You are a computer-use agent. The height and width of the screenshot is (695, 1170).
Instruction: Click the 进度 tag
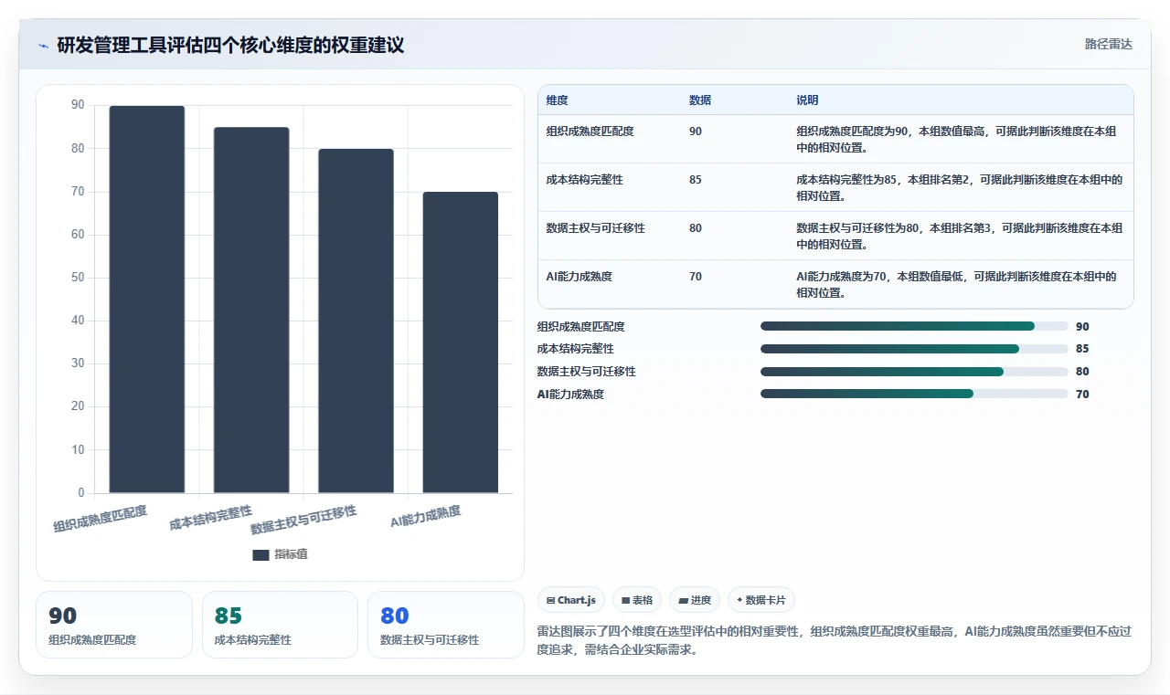(695, 600)
